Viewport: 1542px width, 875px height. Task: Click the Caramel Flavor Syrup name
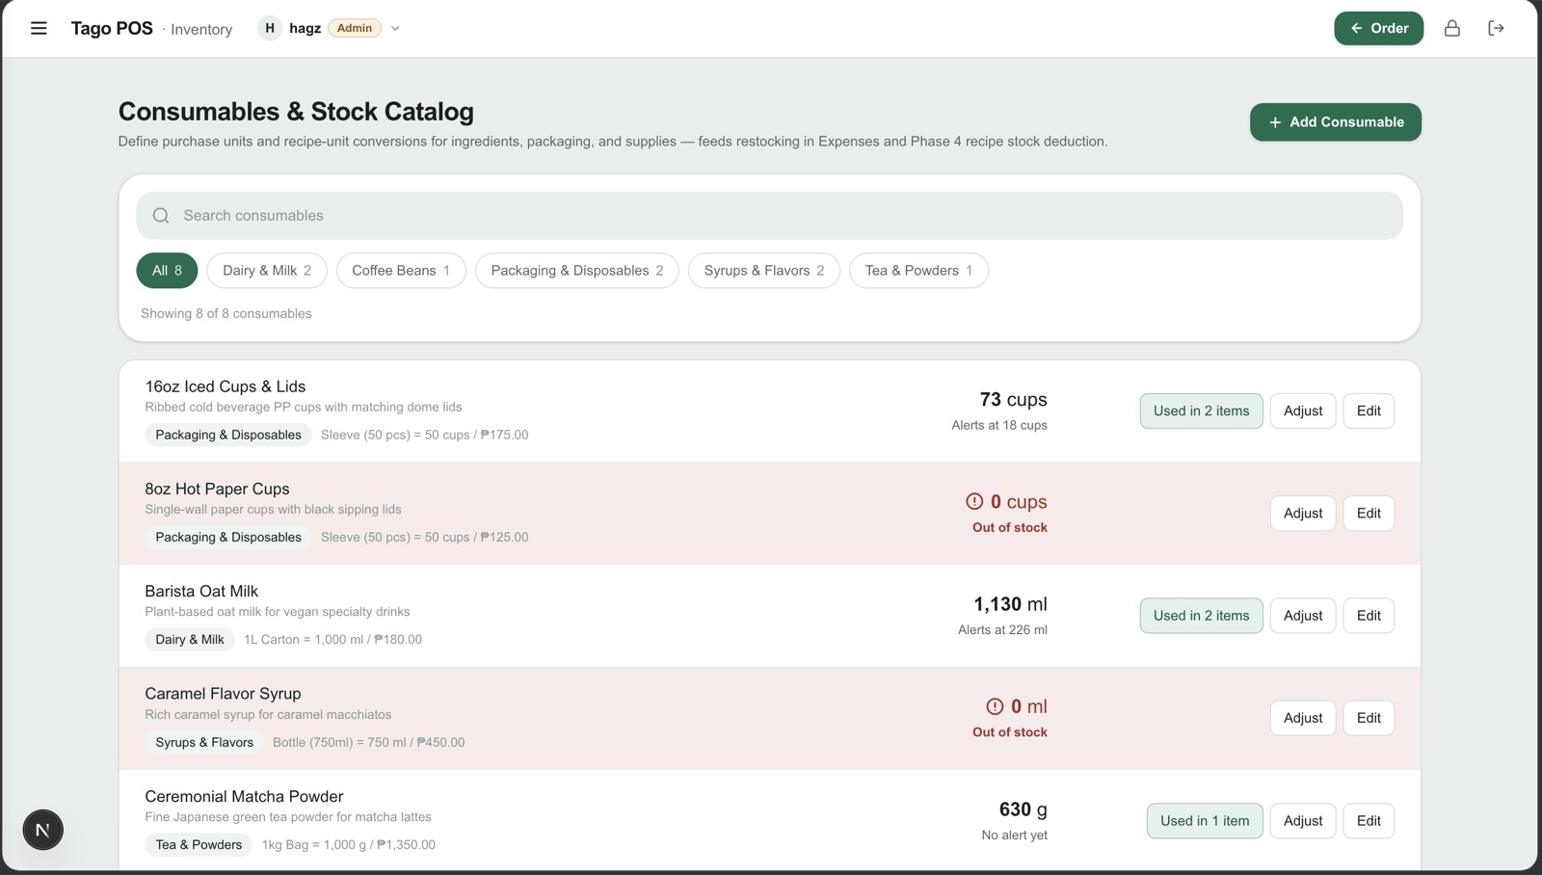click(x=223, y=694)
